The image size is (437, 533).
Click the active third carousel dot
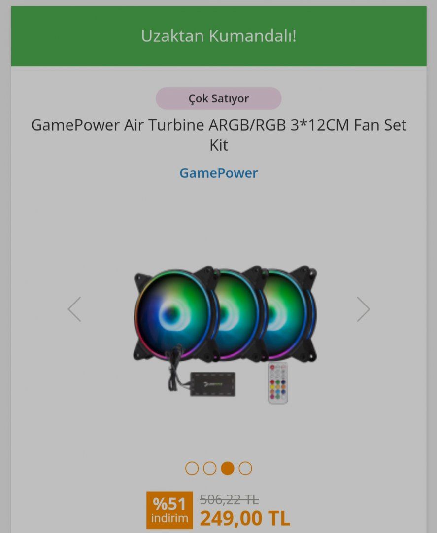point(227,468)
